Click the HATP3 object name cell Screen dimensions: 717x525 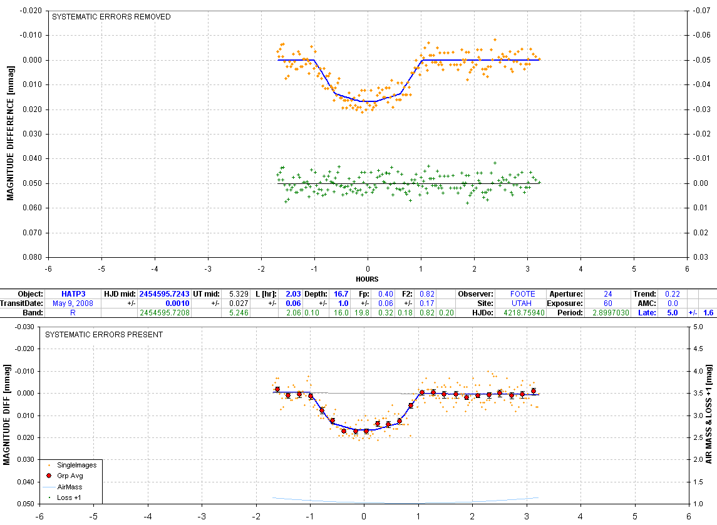[73, 294]
